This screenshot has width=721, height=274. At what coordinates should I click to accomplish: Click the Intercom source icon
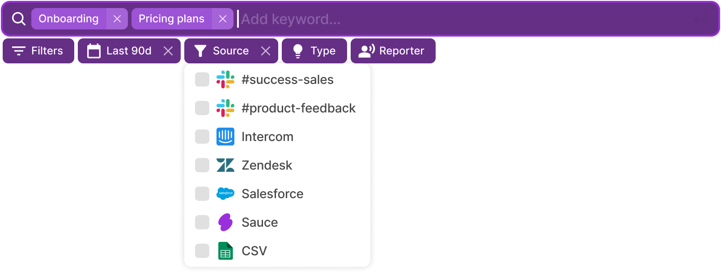226,137
